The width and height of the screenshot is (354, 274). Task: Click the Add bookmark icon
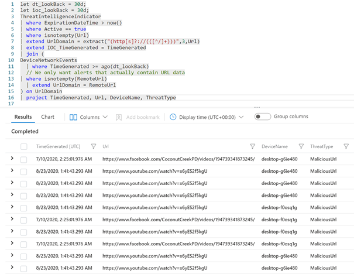pos(119,117)
